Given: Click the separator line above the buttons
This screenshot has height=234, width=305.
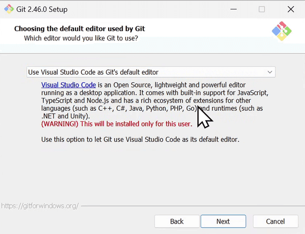Looking at the screenshot, I should point(193,206).
